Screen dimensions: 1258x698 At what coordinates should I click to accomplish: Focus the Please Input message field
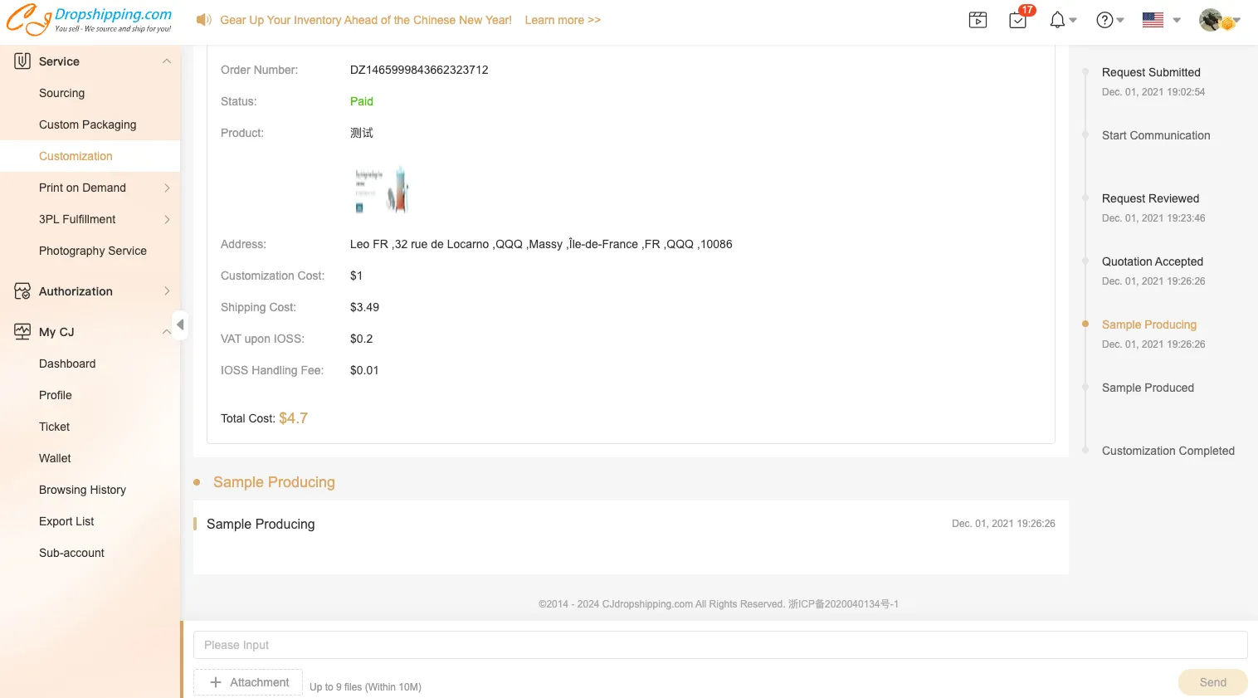[x=719, y=645]
